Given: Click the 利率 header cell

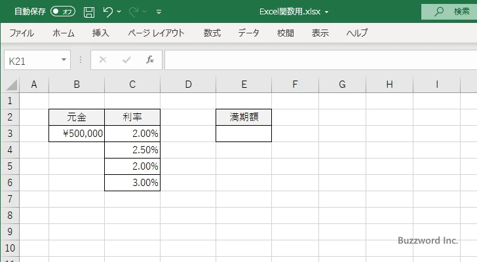Looking at the screenshot, I should [x=132, y=117].
